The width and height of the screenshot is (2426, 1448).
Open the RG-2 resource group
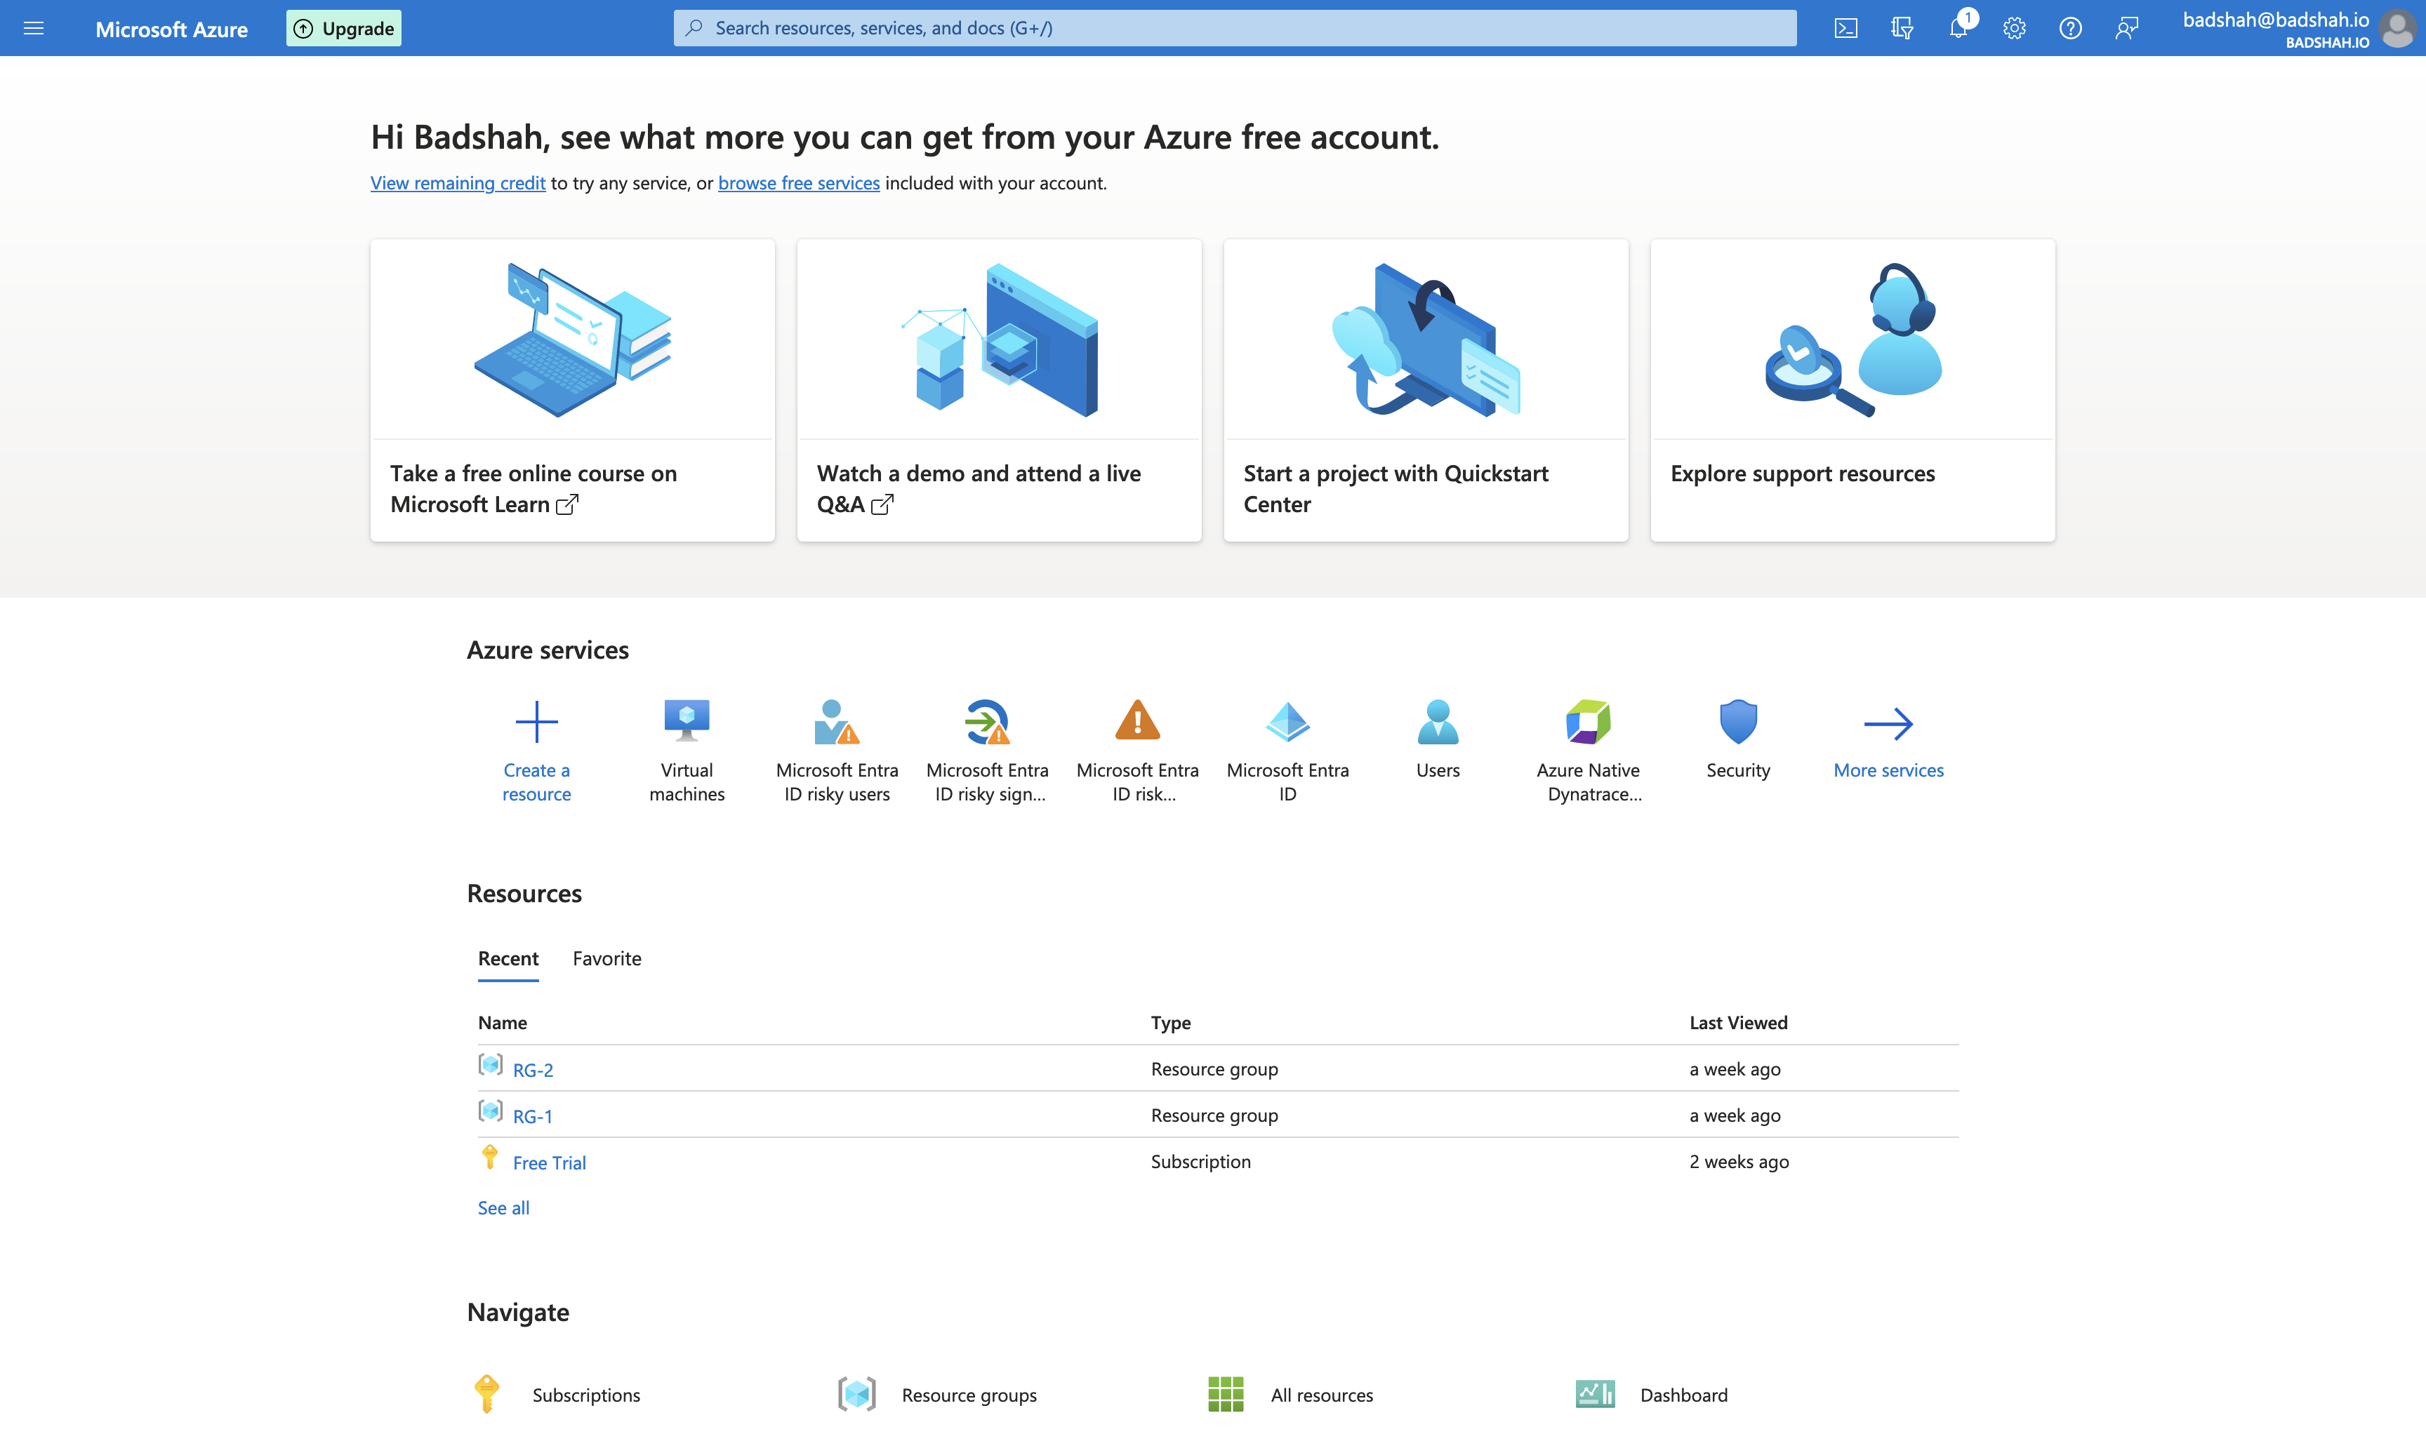pyautogui.click(x=533, y=1069)
